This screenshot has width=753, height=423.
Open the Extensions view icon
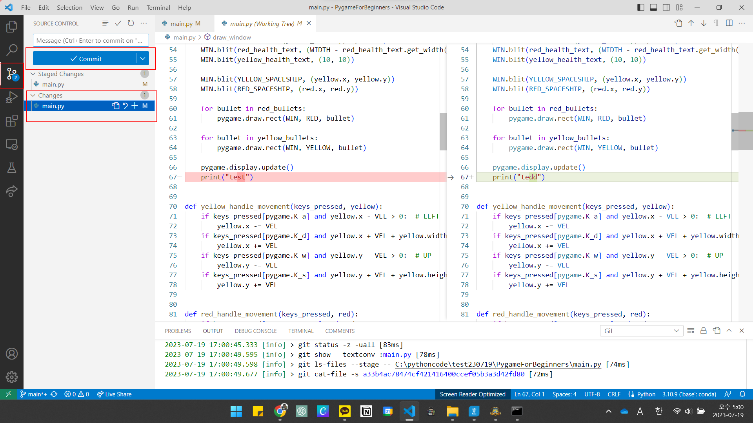(x=12, y=121)
